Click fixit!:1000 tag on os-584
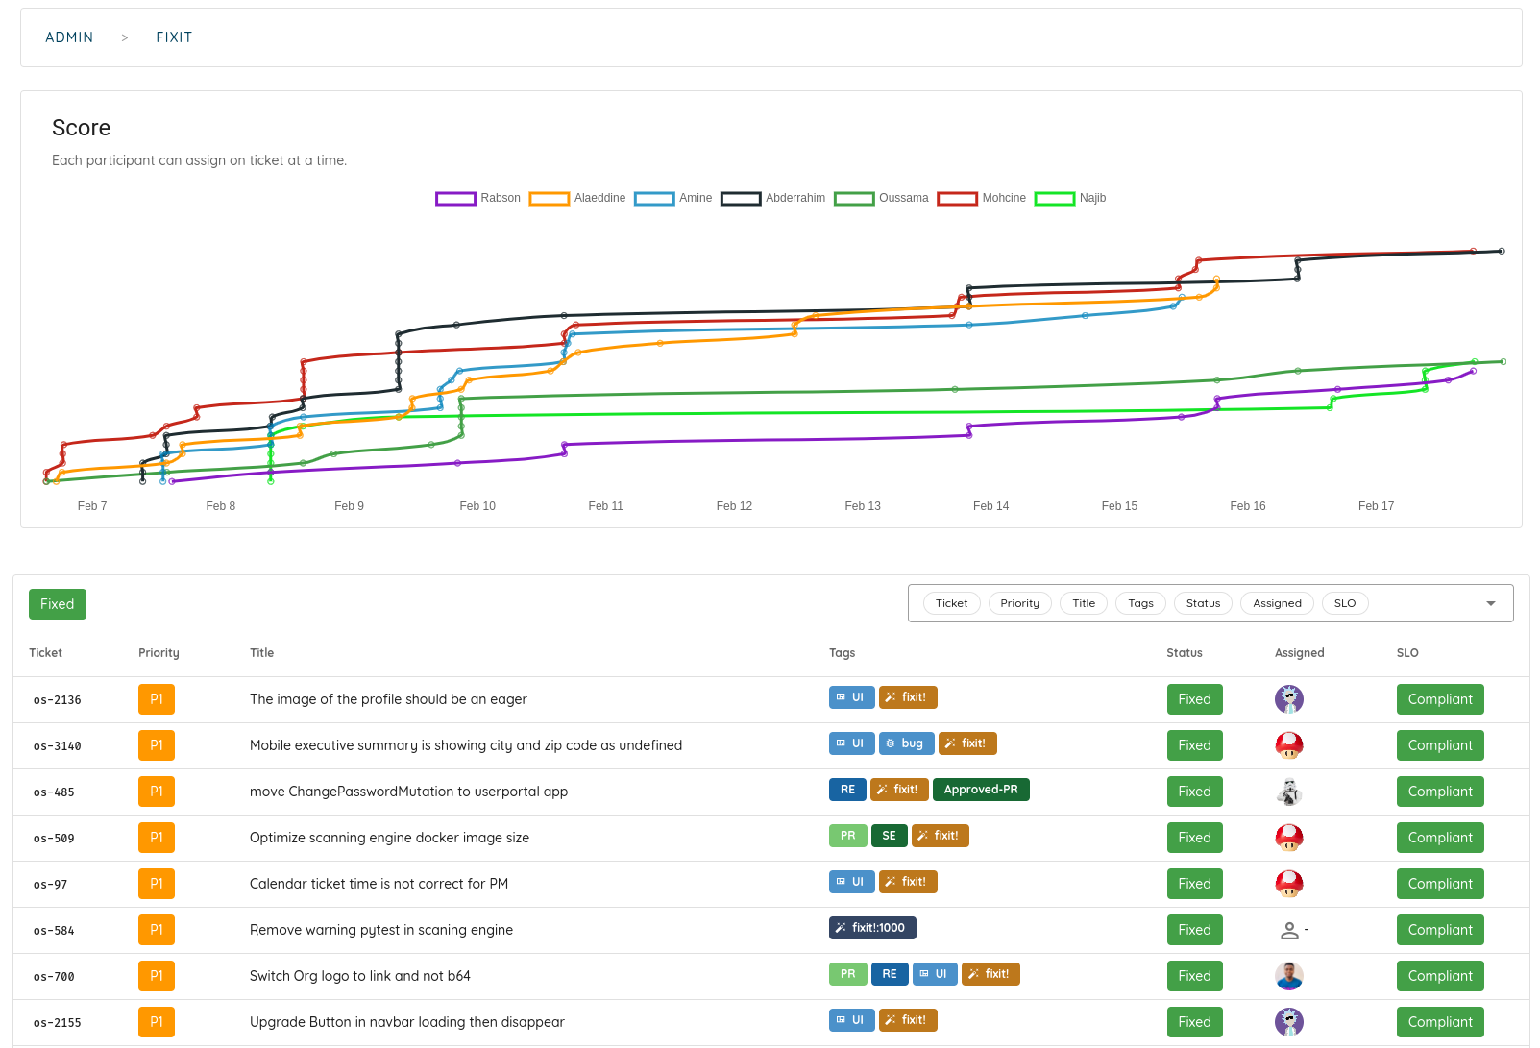Screen dimensions: 1540x1048 click(872, 928)
